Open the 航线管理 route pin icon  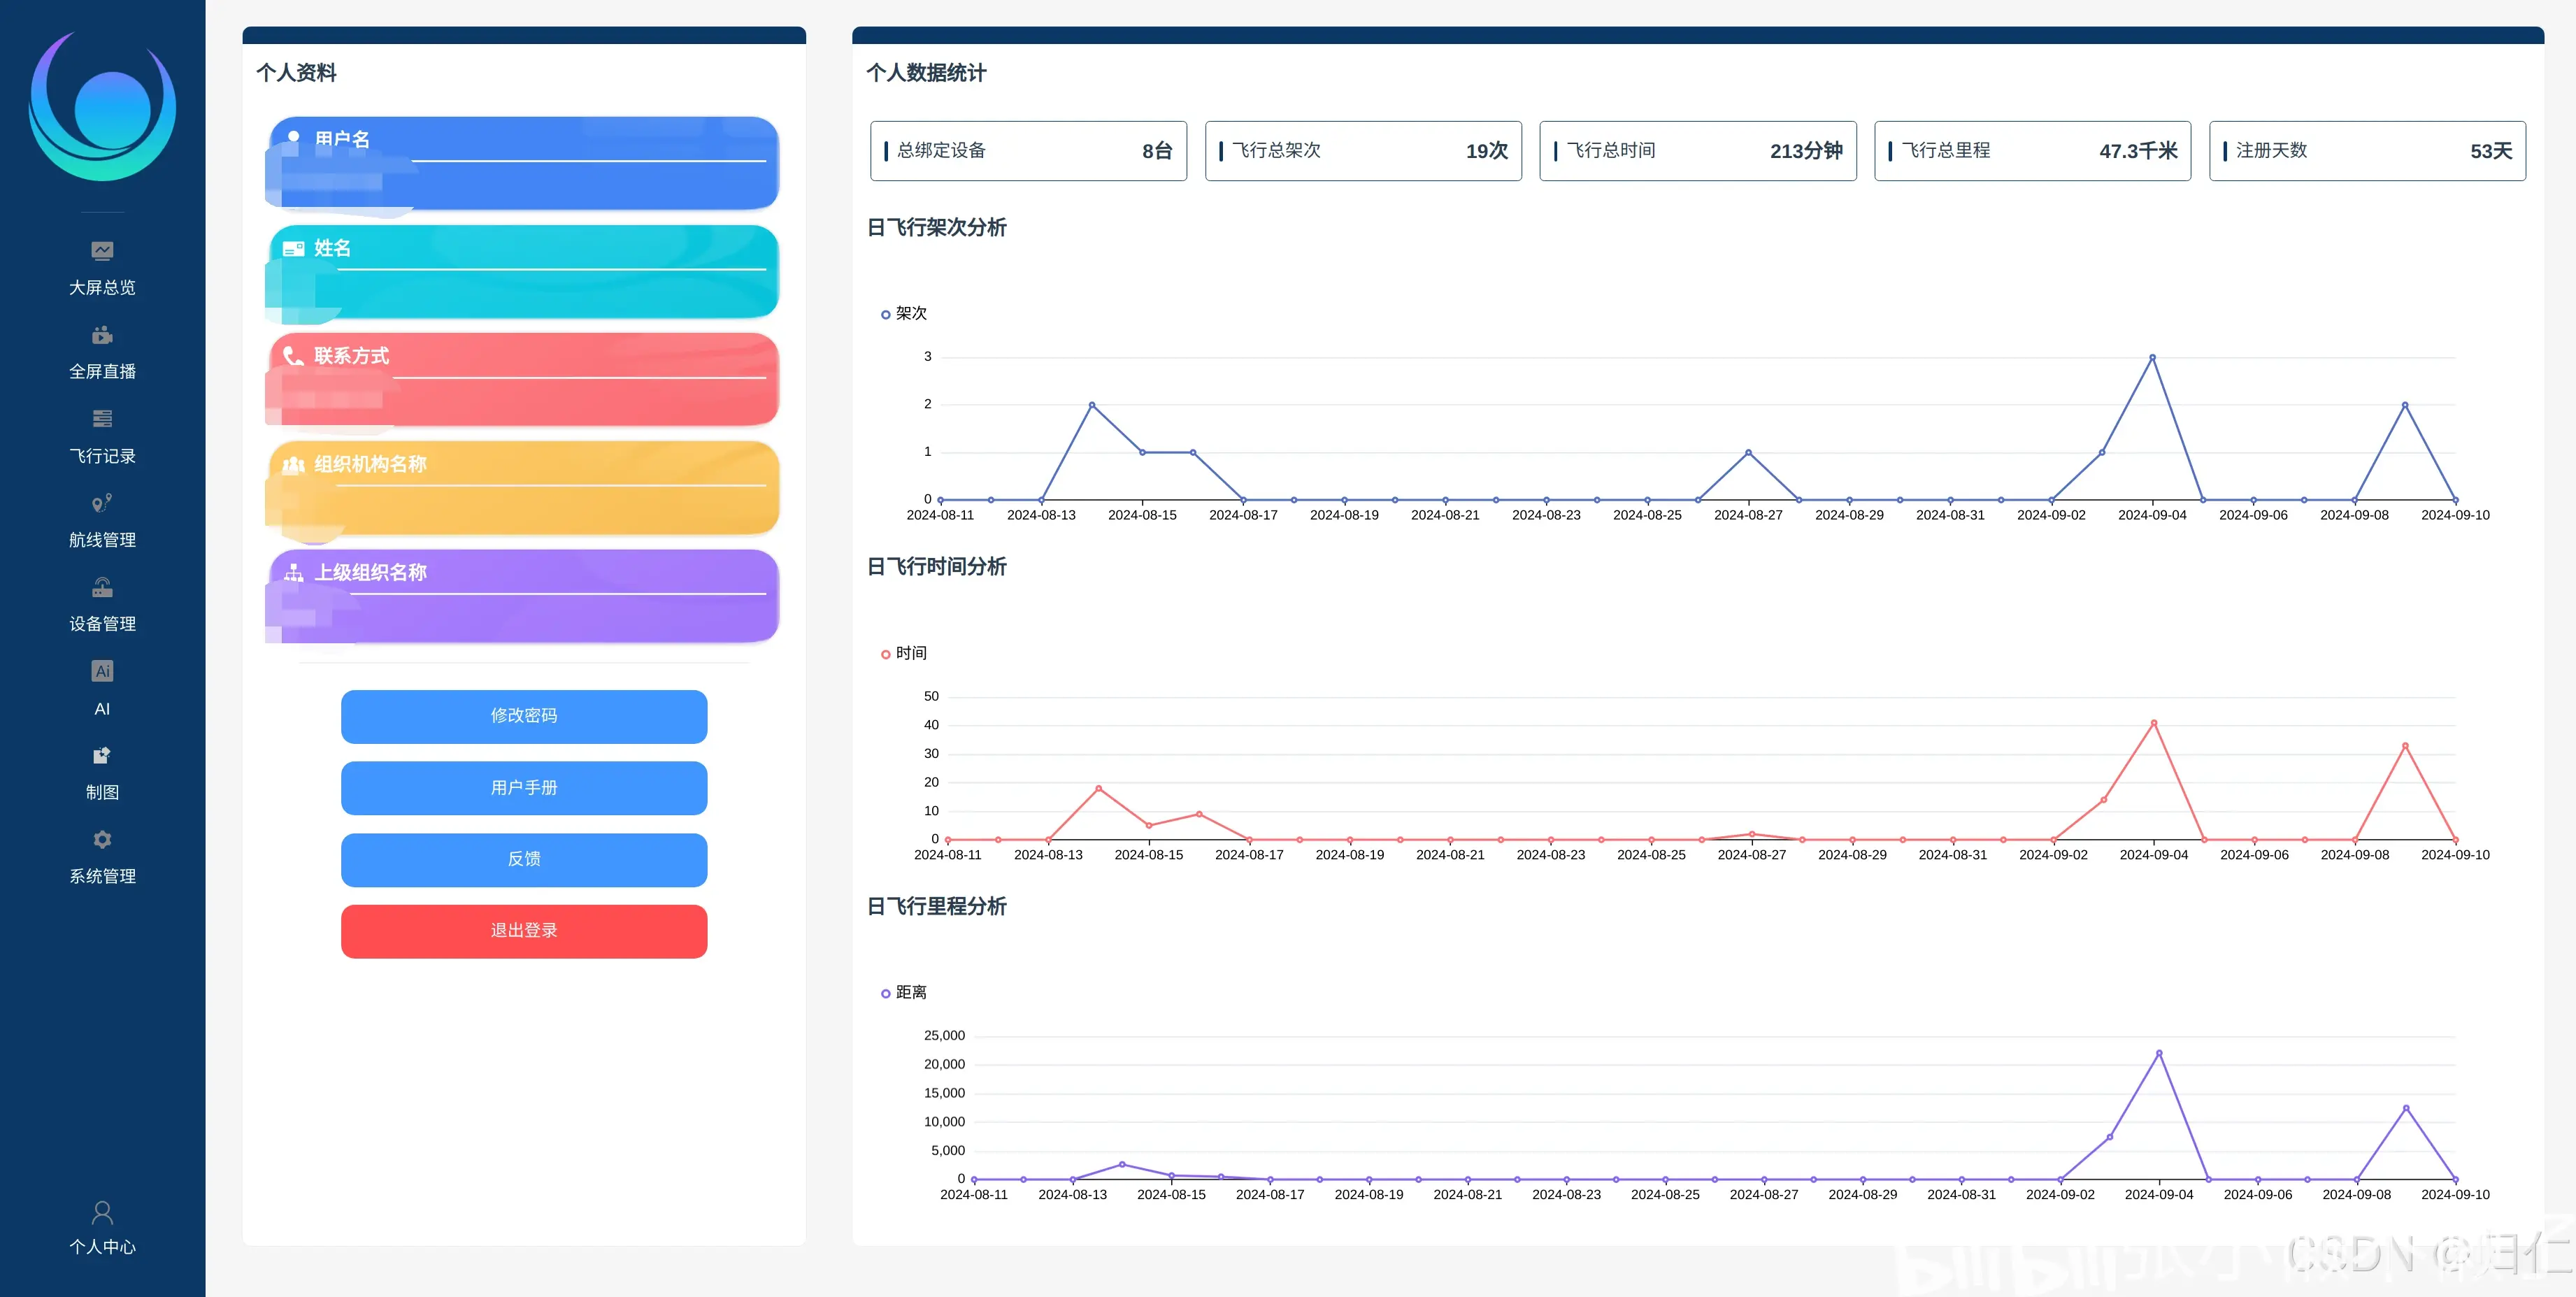[x=102, y=502]
